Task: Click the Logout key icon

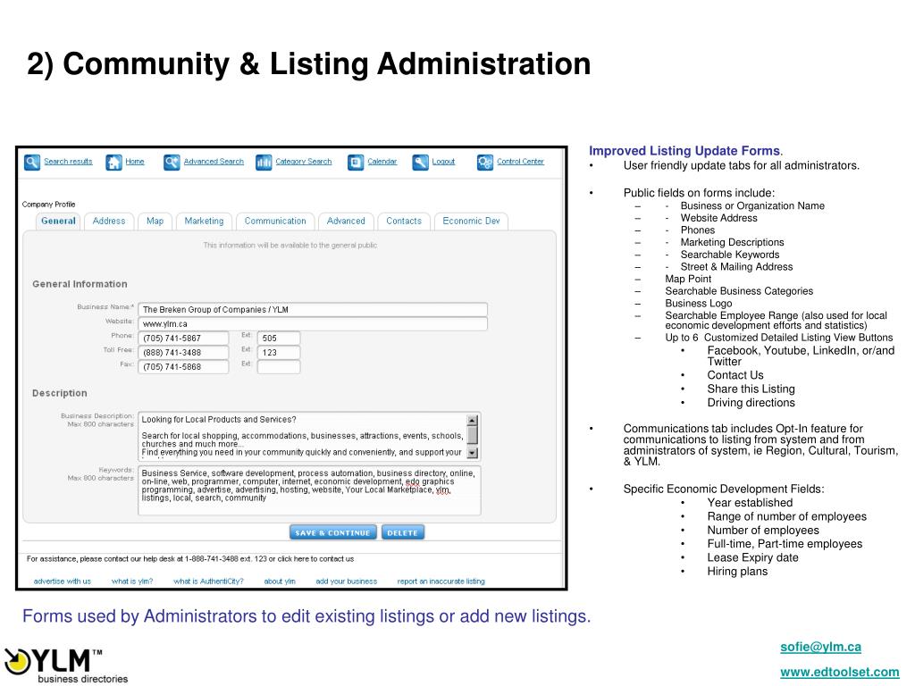Action: pyautogui.click(x=420, y=162)
